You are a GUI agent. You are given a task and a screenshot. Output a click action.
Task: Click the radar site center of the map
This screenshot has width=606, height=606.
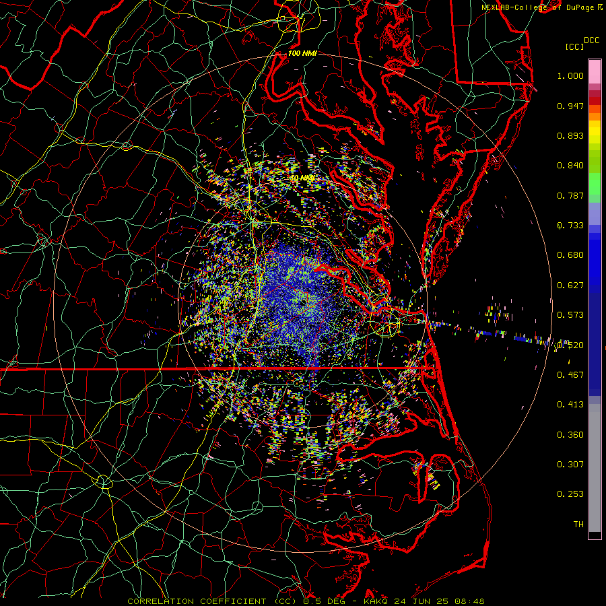[303, 304]
